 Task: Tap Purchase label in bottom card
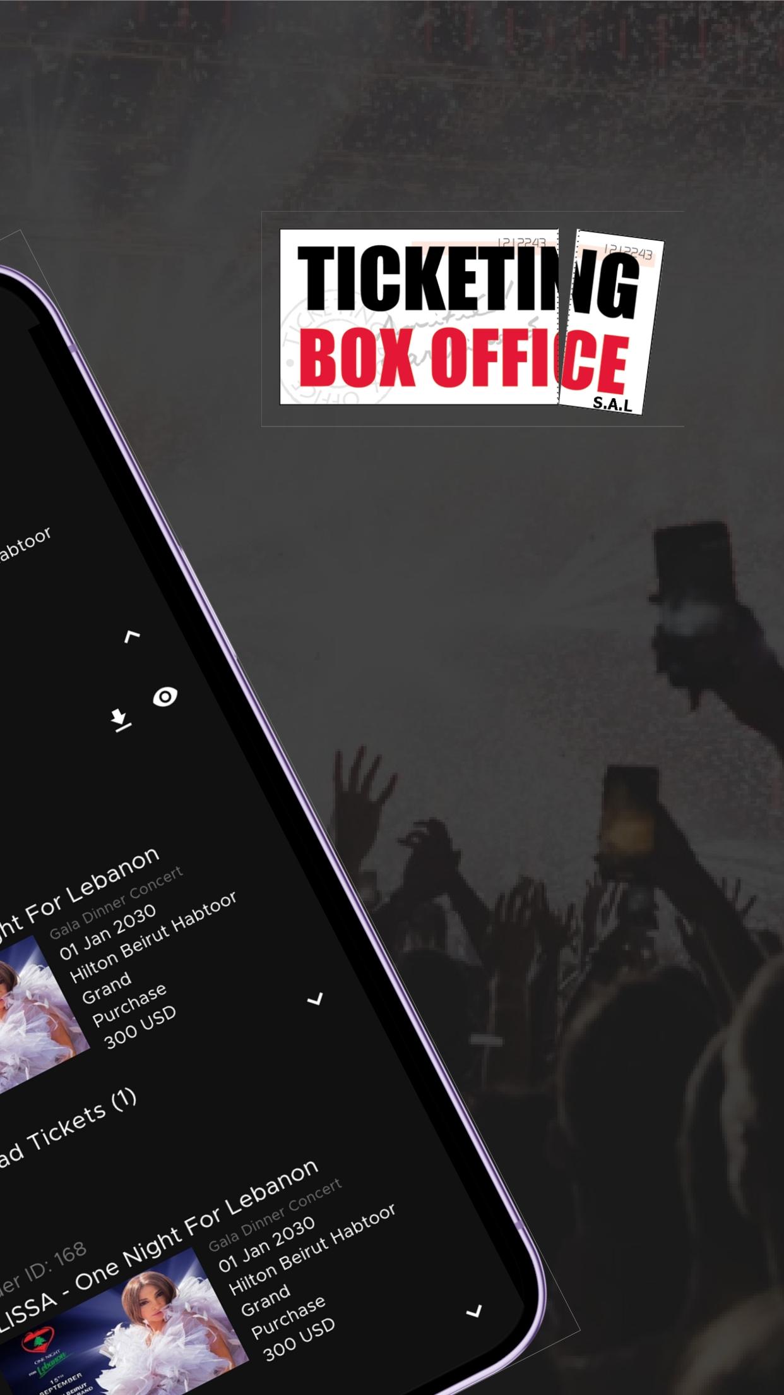tap(288, 1317)
